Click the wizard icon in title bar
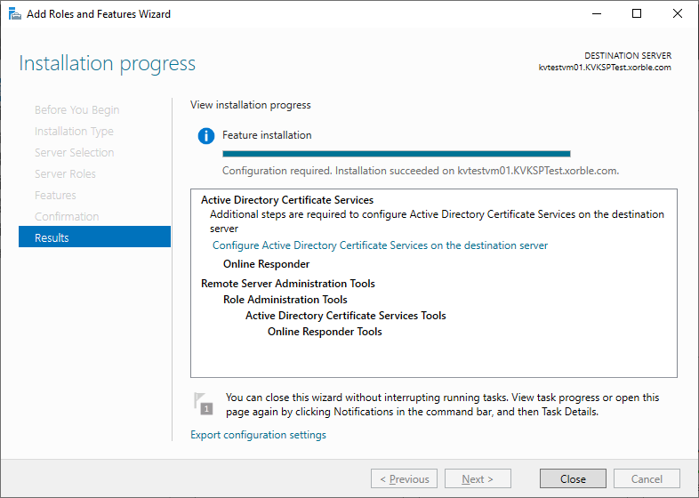 [x=15, y=14]
